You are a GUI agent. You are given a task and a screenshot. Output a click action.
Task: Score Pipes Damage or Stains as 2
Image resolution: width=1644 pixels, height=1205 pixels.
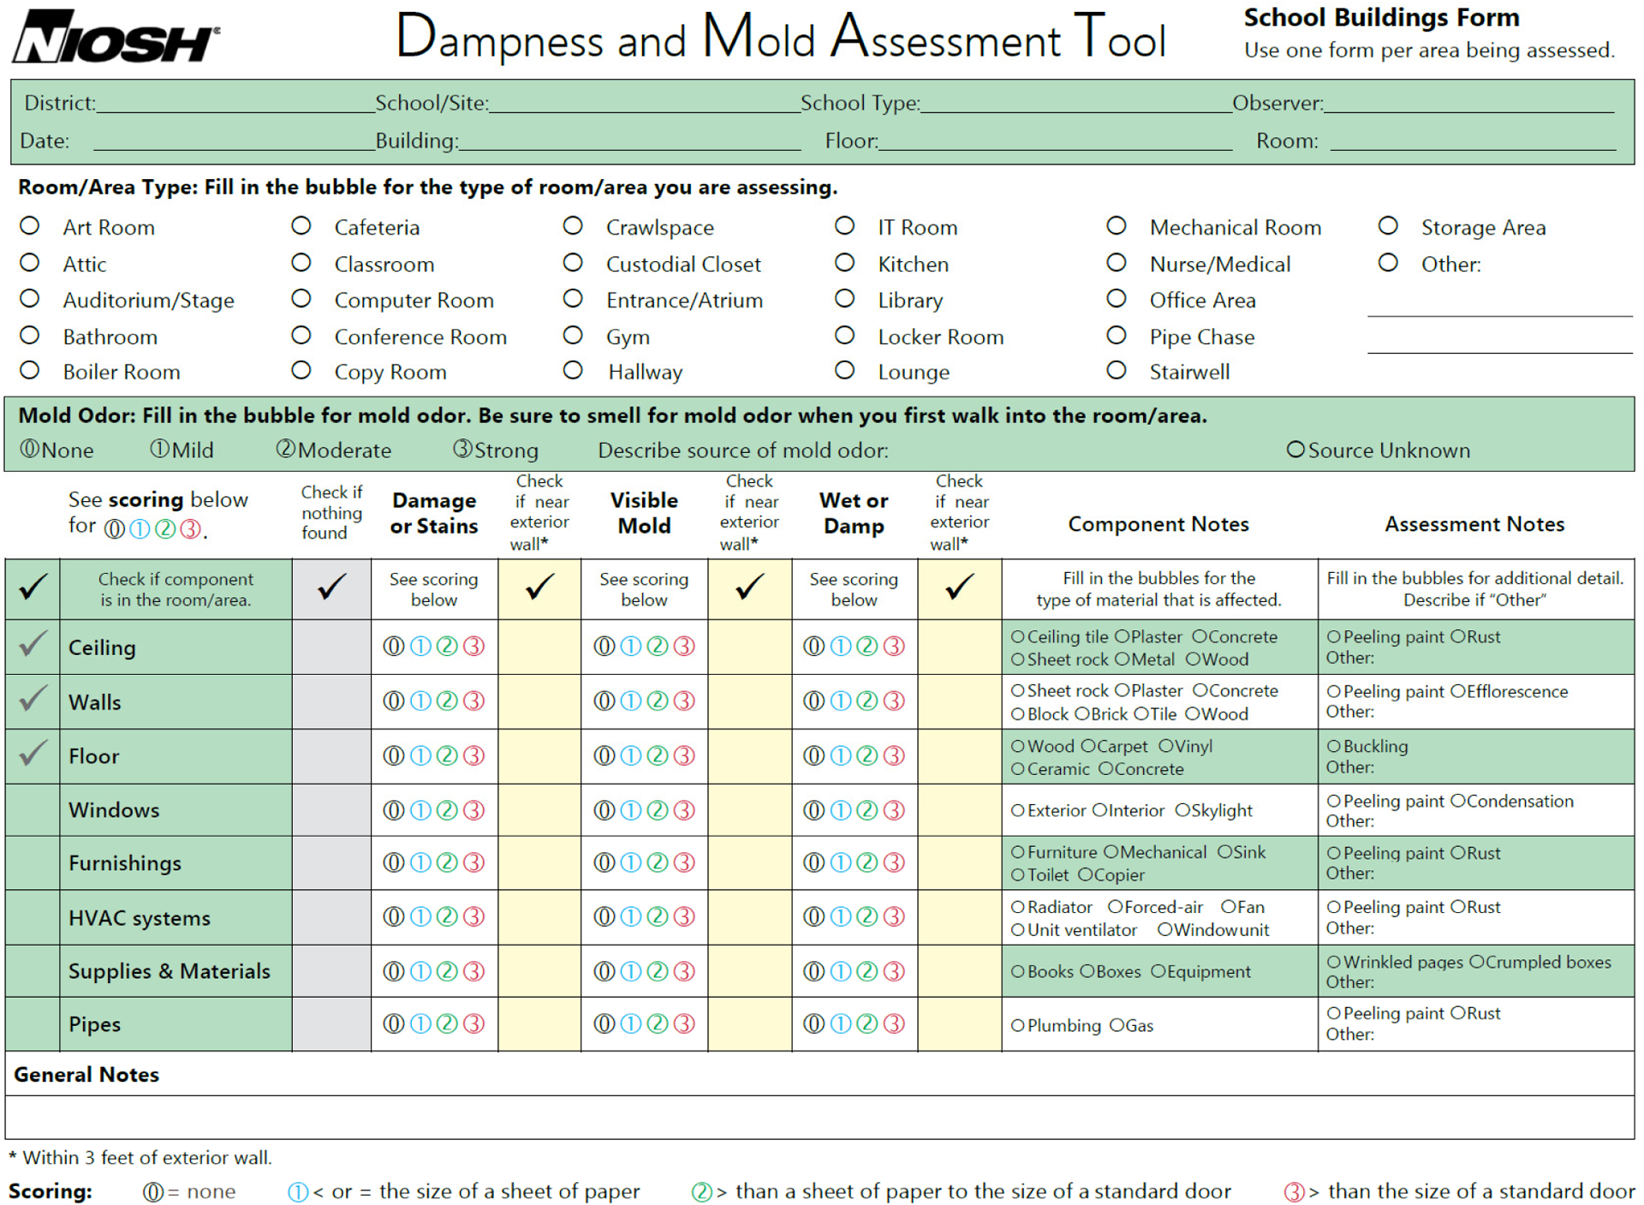click(447, 1023)
